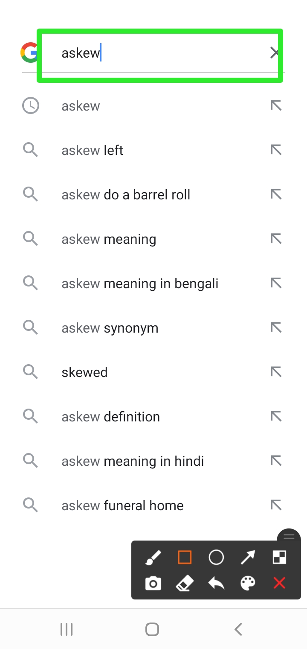Undo last annotation with back arrow
Image resolution: width=307 pixels, height=649 pixels.
tap(216, 583)
